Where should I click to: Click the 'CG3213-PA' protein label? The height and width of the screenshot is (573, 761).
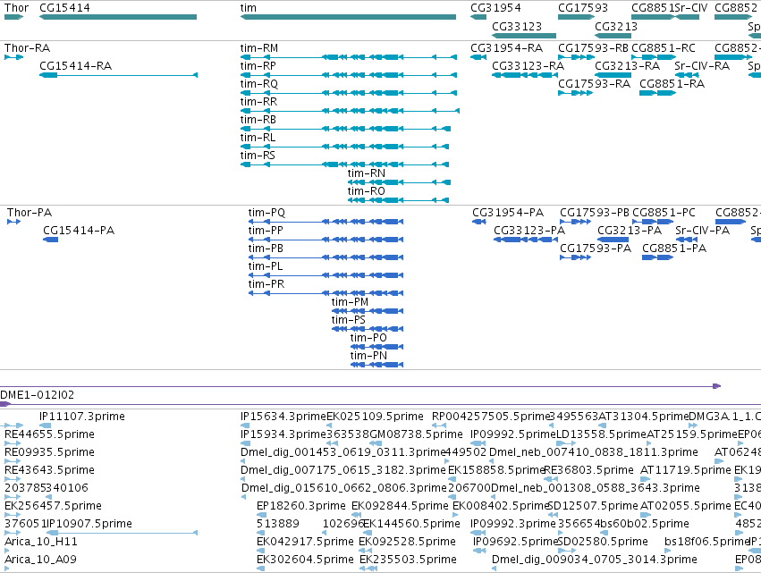(630, 231)
